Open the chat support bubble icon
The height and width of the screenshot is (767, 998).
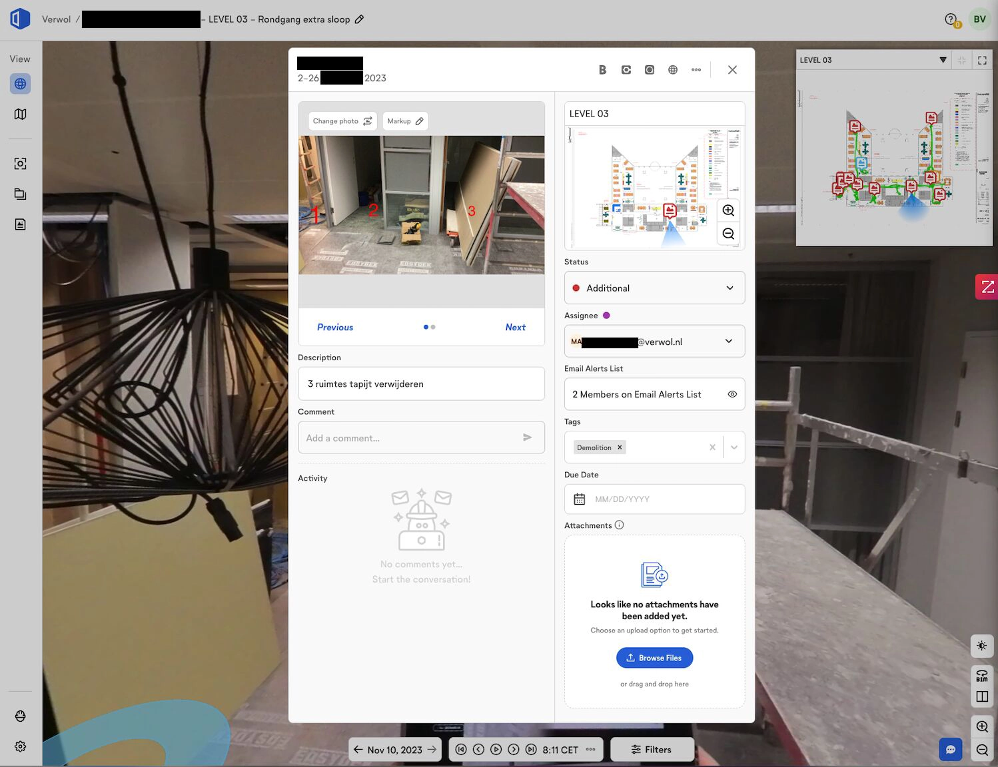(x=951, y=749)
